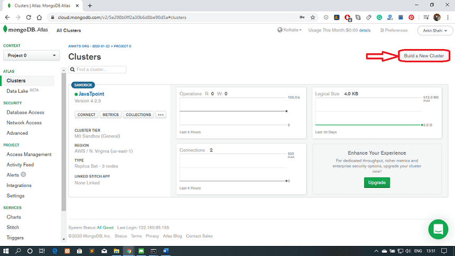Viewport: 455px width, 256px height.
Task: Open the Contact Sales footer link
Action: (x=199, y=236)
